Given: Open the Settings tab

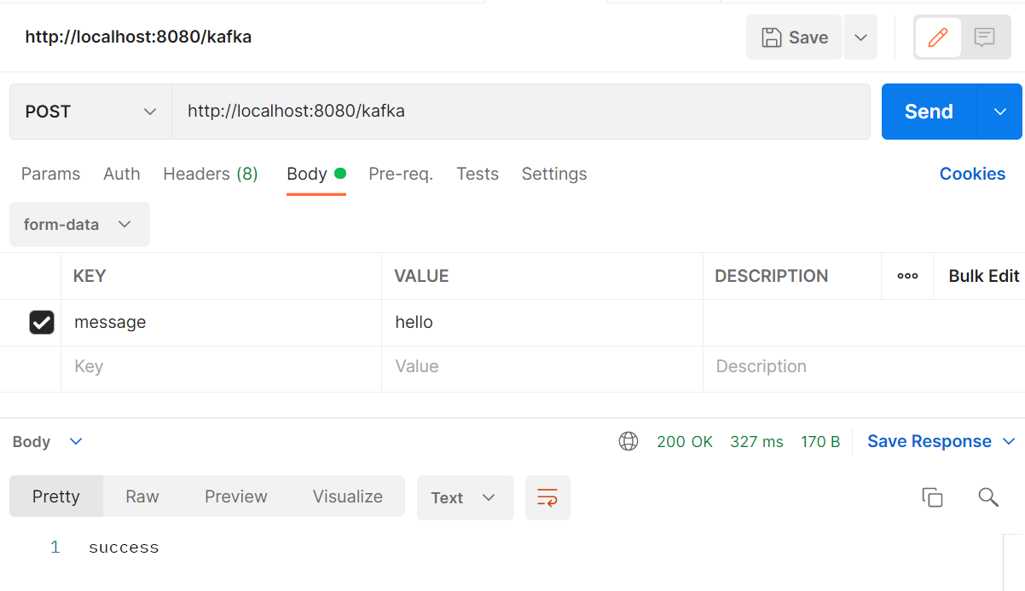Looking at the screenshot, I should click(554, 174).
